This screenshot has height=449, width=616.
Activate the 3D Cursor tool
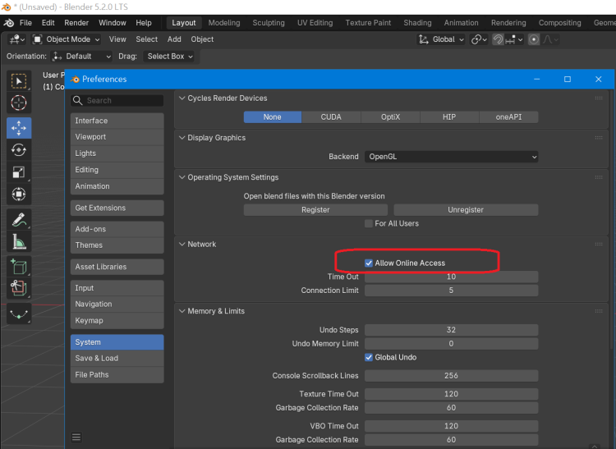[x=18, y=103]
